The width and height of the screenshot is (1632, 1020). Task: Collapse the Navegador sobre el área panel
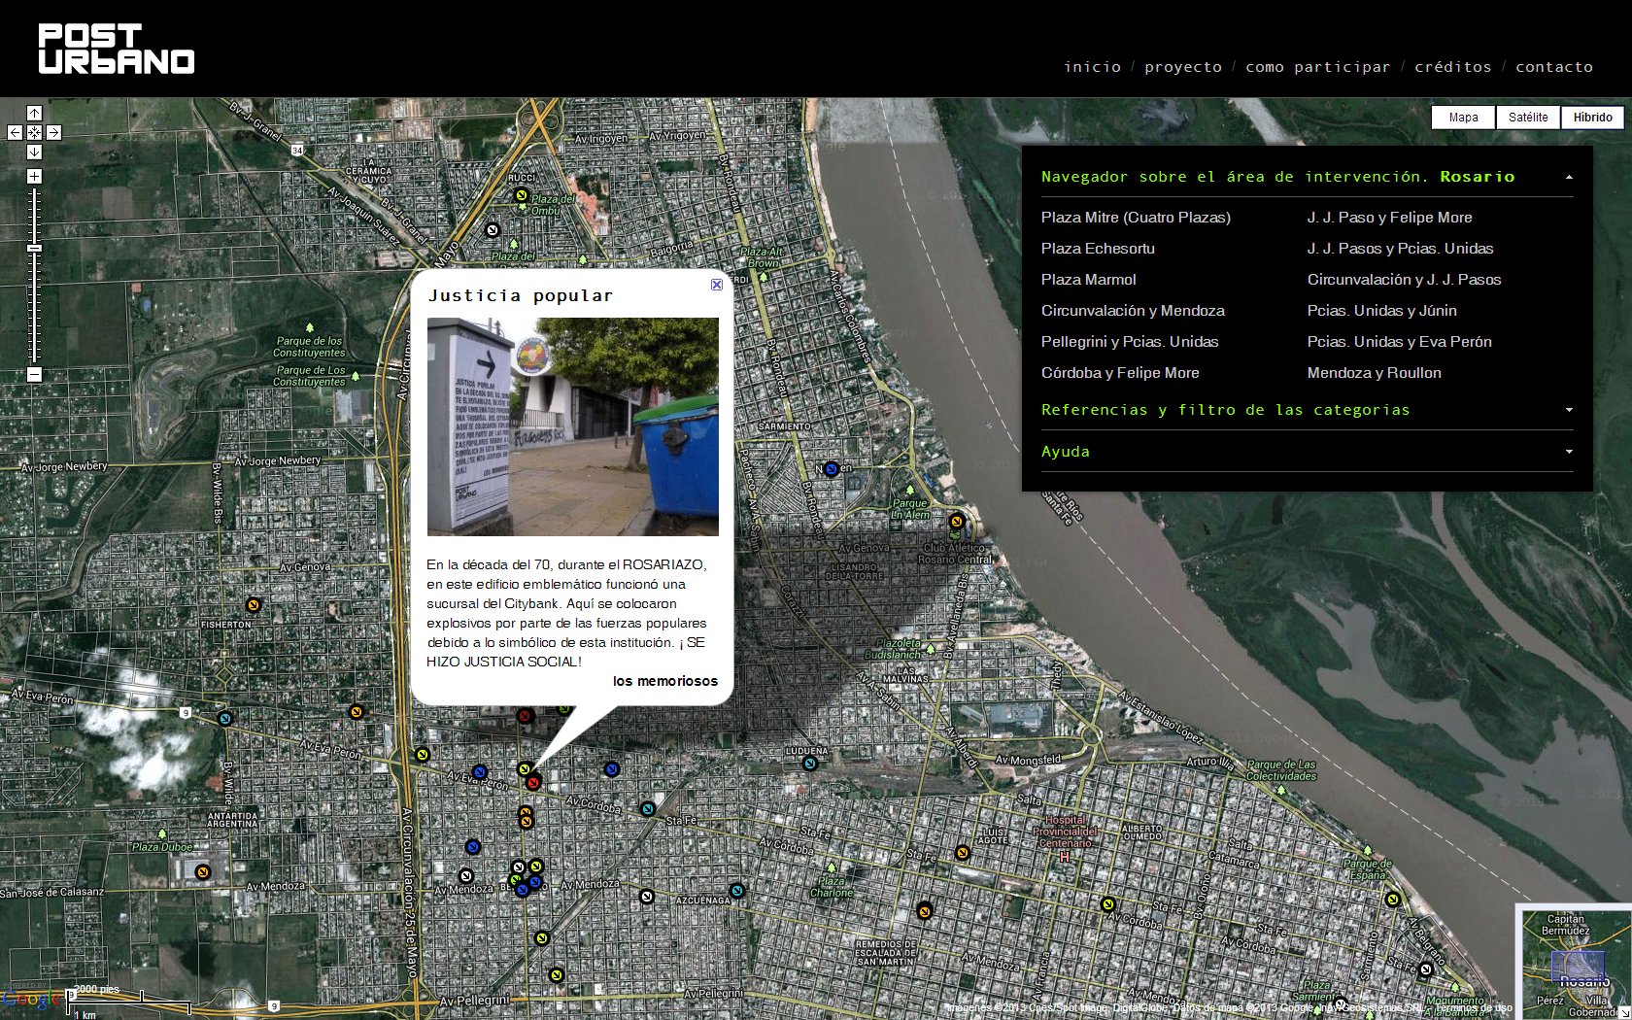click(1569, 178)
